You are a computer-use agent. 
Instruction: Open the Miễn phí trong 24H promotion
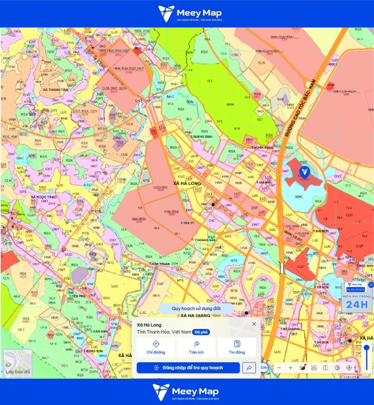[357, 298]
